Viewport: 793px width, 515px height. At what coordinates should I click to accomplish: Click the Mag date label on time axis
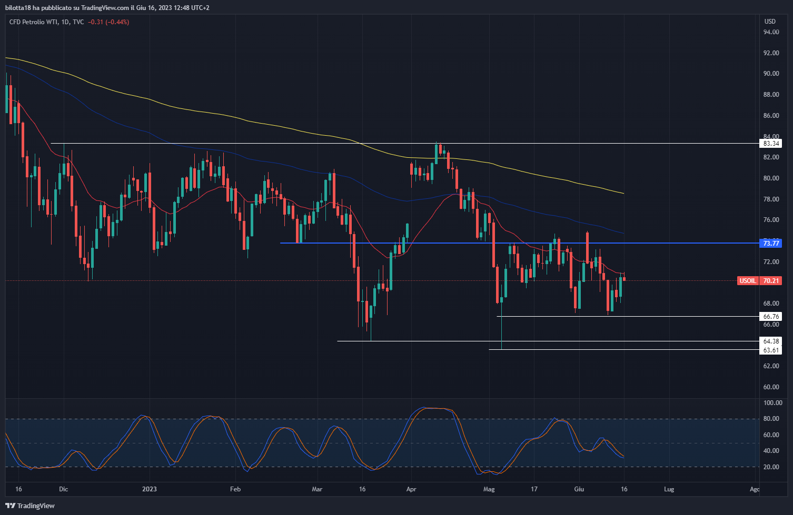pos(489,489)
